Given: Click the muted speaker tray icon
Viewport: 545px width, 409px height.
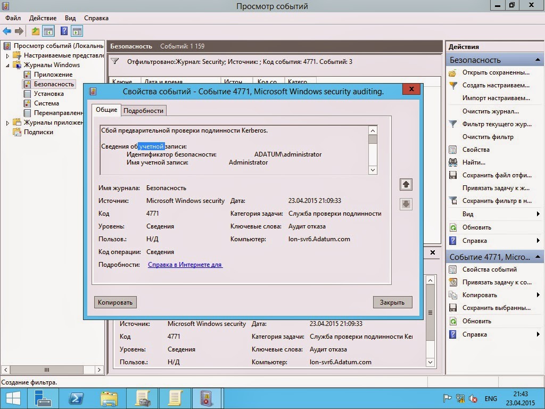Looking at the screenshot, I should click(473, 398).
